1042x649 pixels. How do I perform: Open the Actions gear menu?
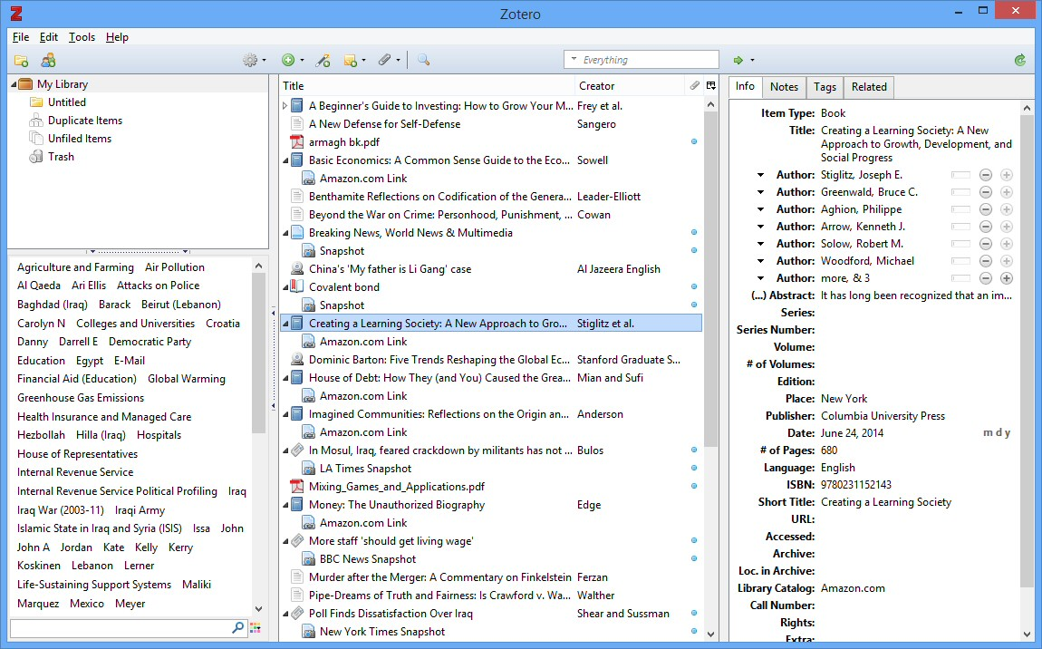tap(254, 61)
